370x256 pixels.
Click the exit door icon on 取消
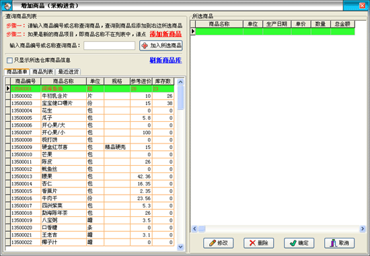click(x=333, y=243)
